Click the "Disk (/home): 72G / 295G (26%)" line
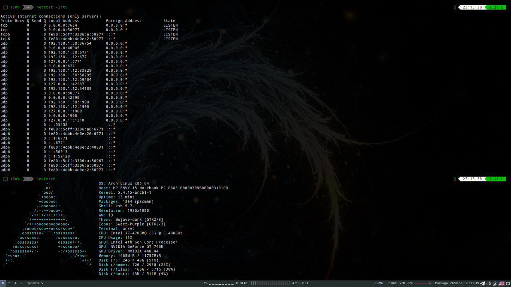The width and height of the screenshot is (511, 287). [135, 265]
